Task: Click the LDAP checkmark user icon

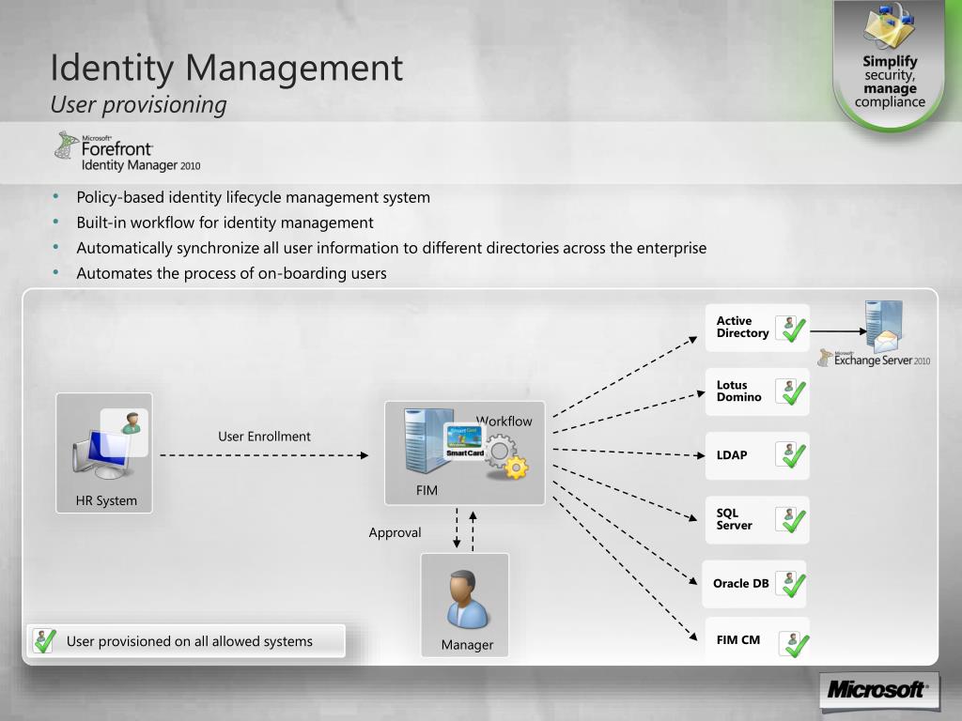Action: [791, 455]
